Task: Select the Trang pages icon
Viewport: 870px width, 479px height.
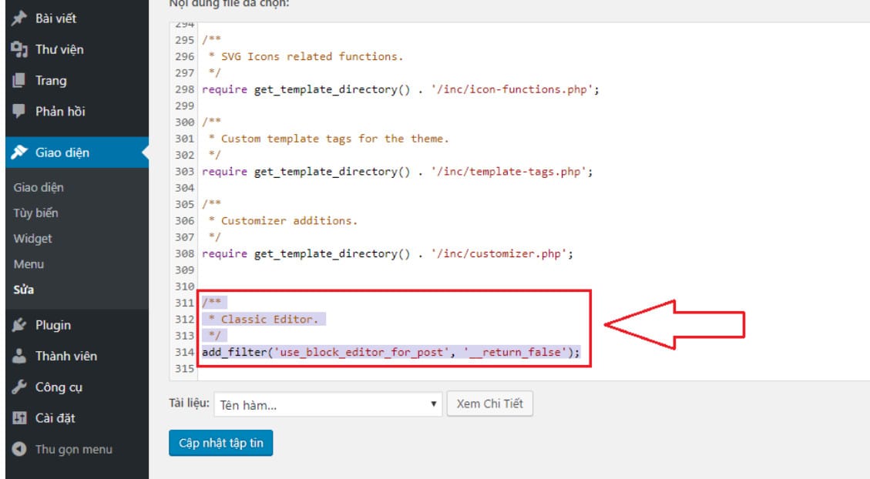Action: coord(19,81)
